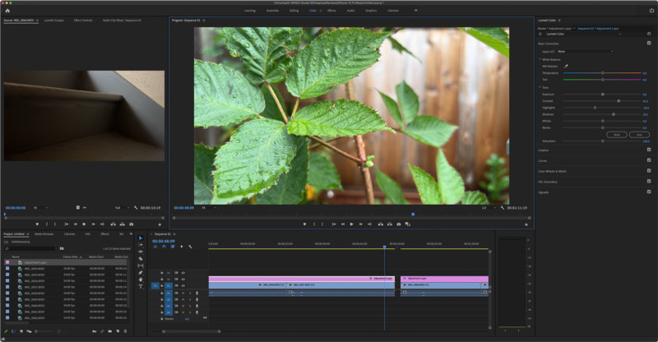Delete selected item with trash icon
The width and height of the screenshot is (658, 342).
(x=125, y=331)
